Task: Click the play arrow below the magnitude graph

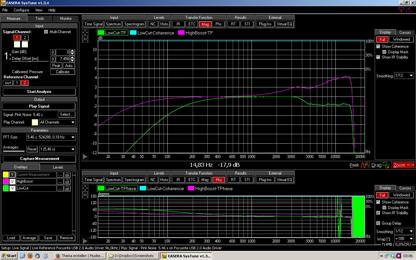Action: click(x=85, y=157)
